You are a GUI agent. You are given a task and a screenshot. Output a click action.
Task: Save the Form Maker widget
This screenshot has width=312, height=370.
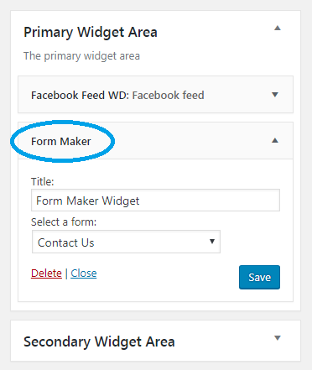[x=259, y=277]
